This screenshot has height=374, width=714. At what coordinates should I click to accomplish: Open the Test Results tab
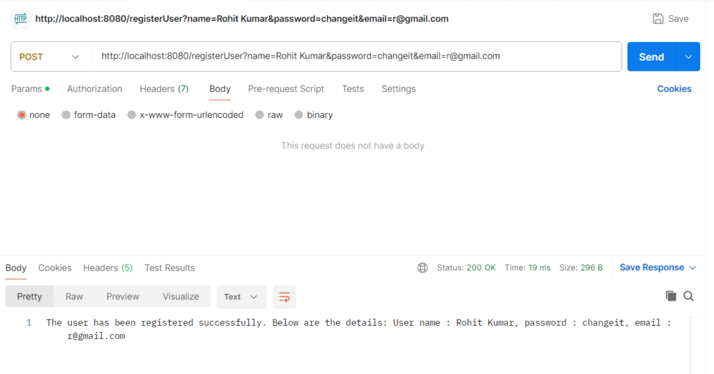point(169,268)
